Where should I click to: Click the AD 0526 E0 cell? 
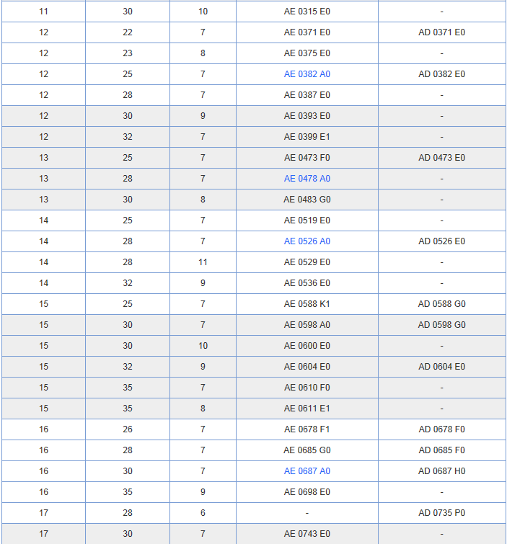(x=441, y=241)
